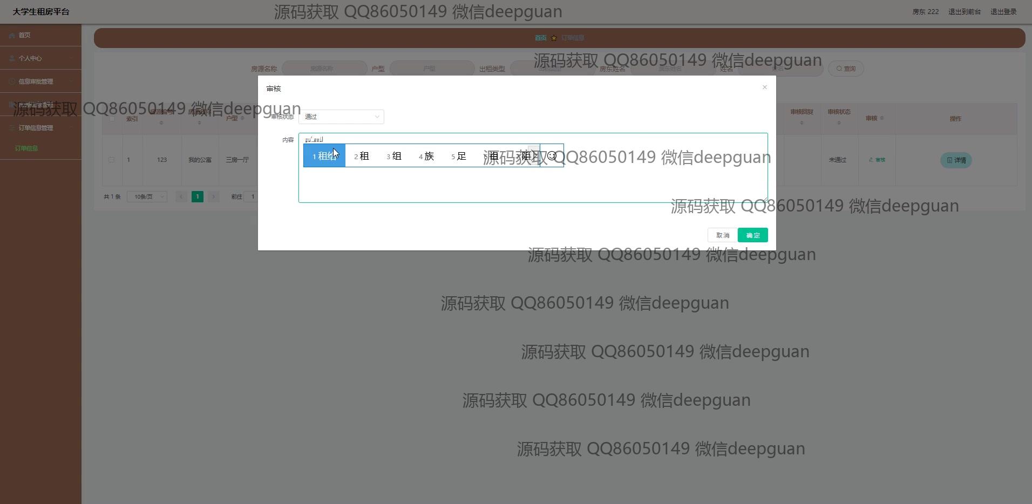Click the 房源名称 search input
The image size is (1032, 504).
[324, 69]
